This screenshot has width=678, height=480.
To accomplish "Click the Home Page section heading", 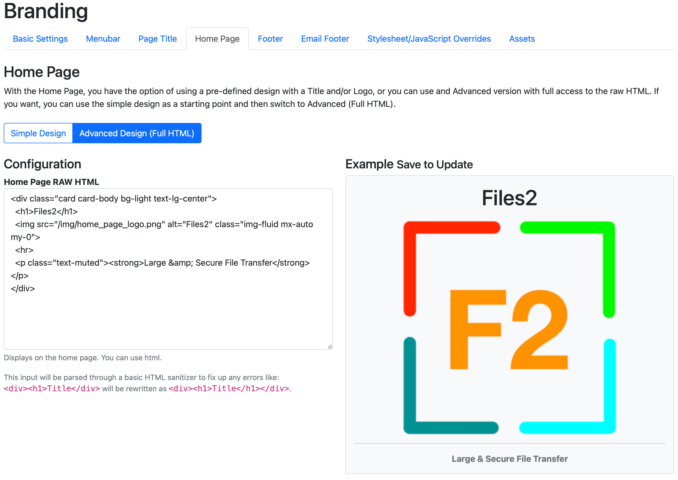I will click(41, 72).
